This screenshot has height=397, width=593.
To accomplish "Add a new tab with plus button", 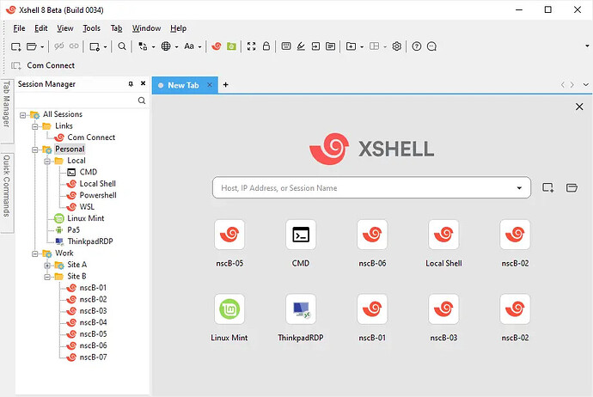I will tap(225, 85).
